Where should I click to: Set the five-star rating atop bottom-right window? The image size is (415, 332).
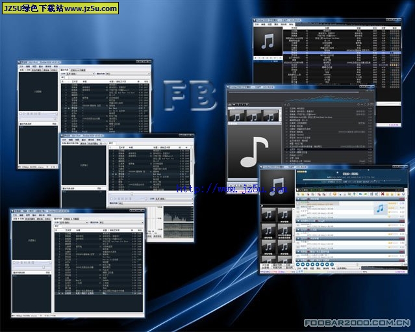tap(302, 172)
